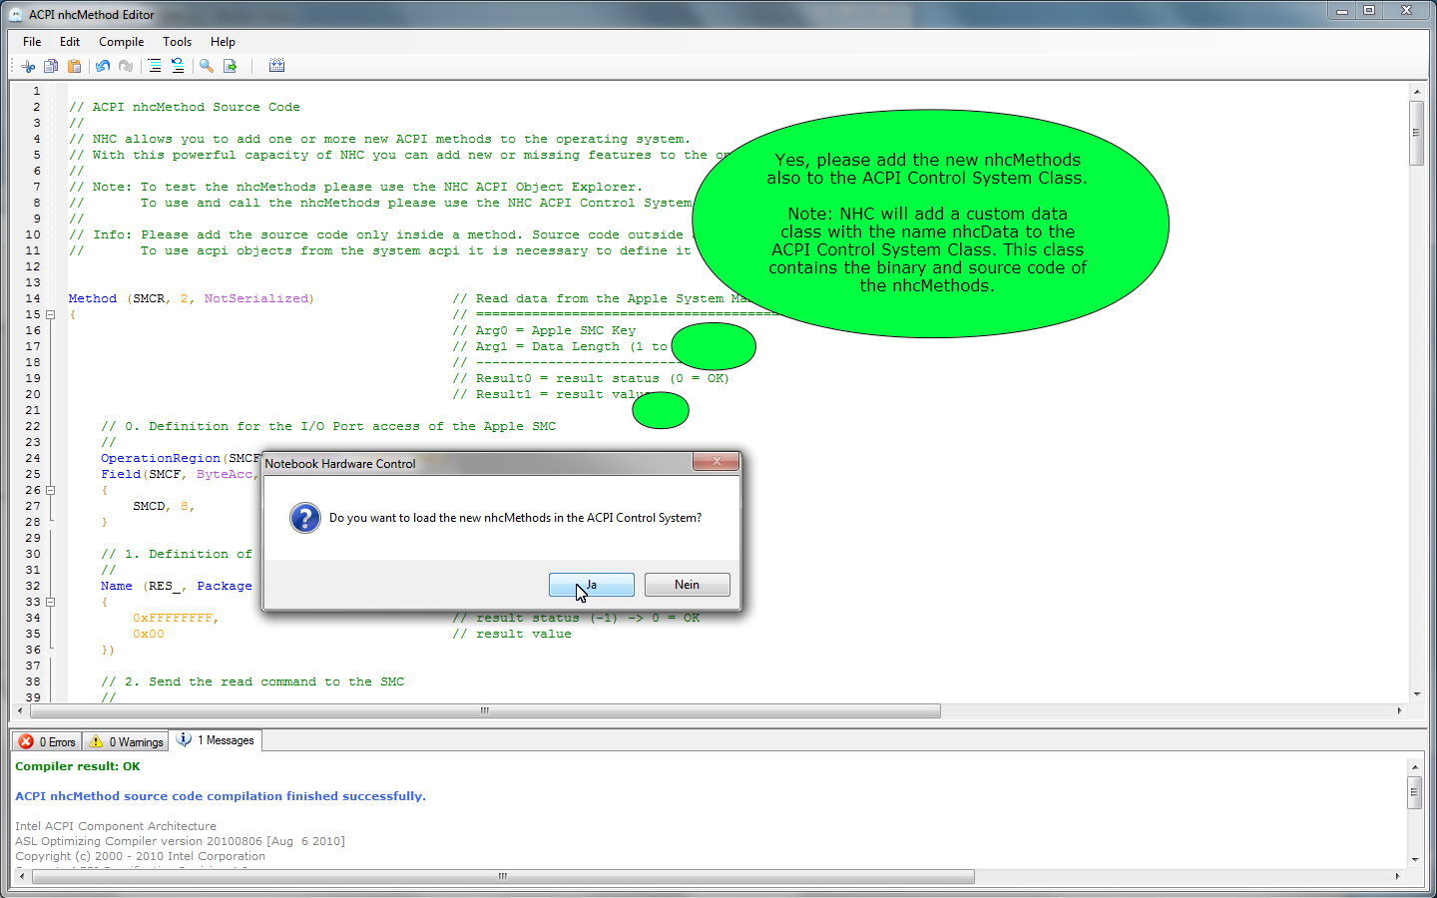Open the Tools menu
The width and height of the screenshot is (1437, 898).
tap(177, 42)
